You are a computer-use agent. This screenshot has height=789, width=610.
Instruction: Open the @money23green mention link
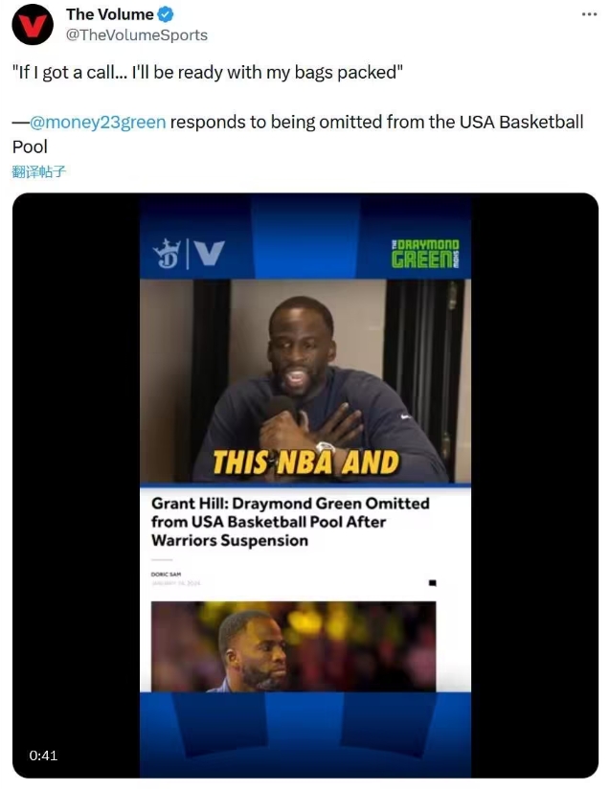(x=98, y=123)
